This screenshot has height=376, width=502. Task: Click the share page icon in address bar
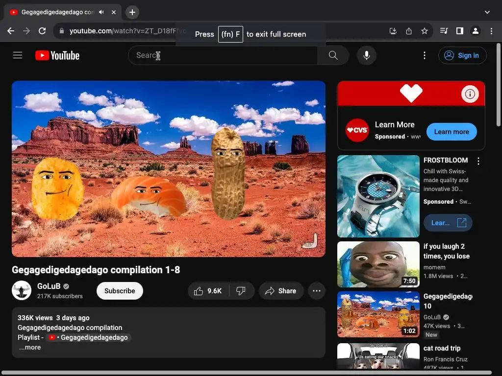[x=409, y=31]
